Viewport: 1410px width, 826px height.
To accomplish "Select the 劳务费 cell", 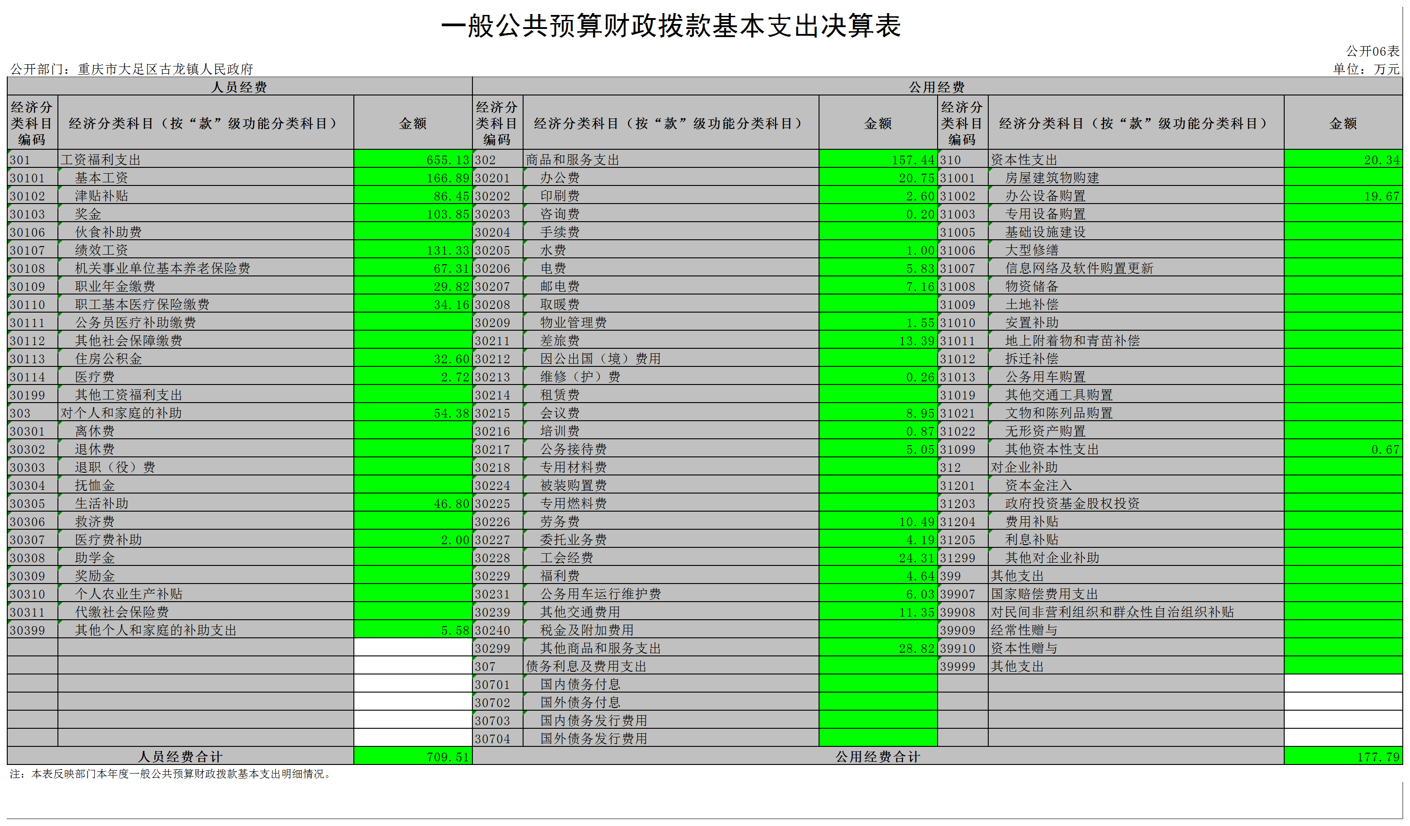I will (671, 521).
